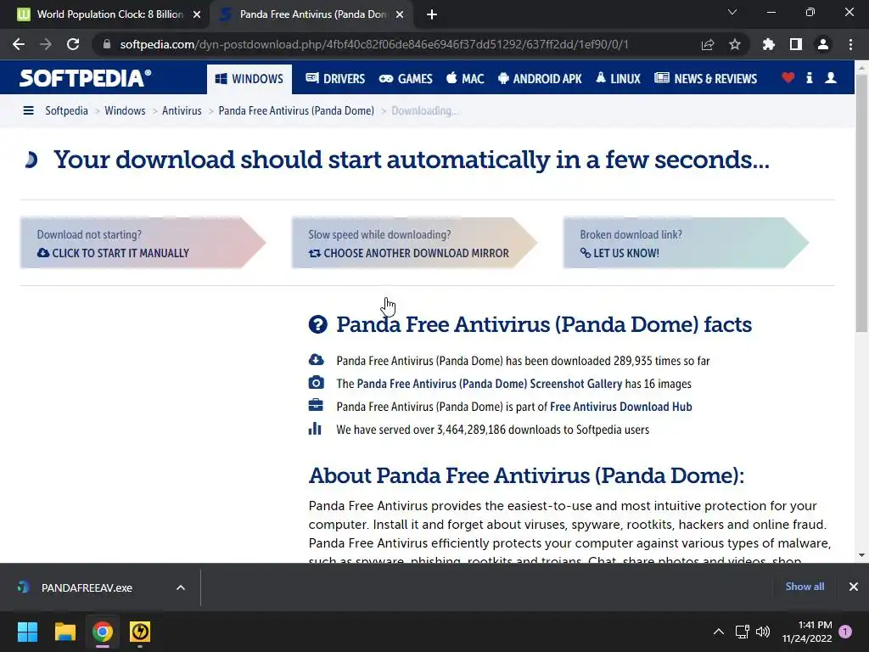The width and height of the screenshot is (869, 652).
Task: Close the downloads bar
Action: (x=854, y=587)
